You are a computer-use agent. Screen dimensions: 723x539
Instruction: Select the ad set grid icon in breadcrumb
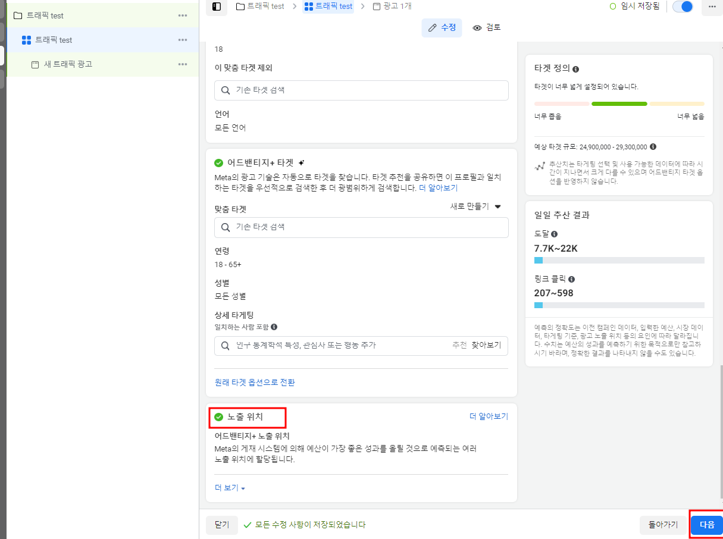(309, 7)
